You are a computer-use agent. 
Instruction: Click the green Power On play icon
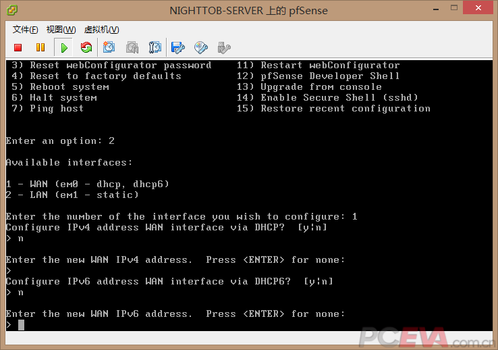coord(63,47)
